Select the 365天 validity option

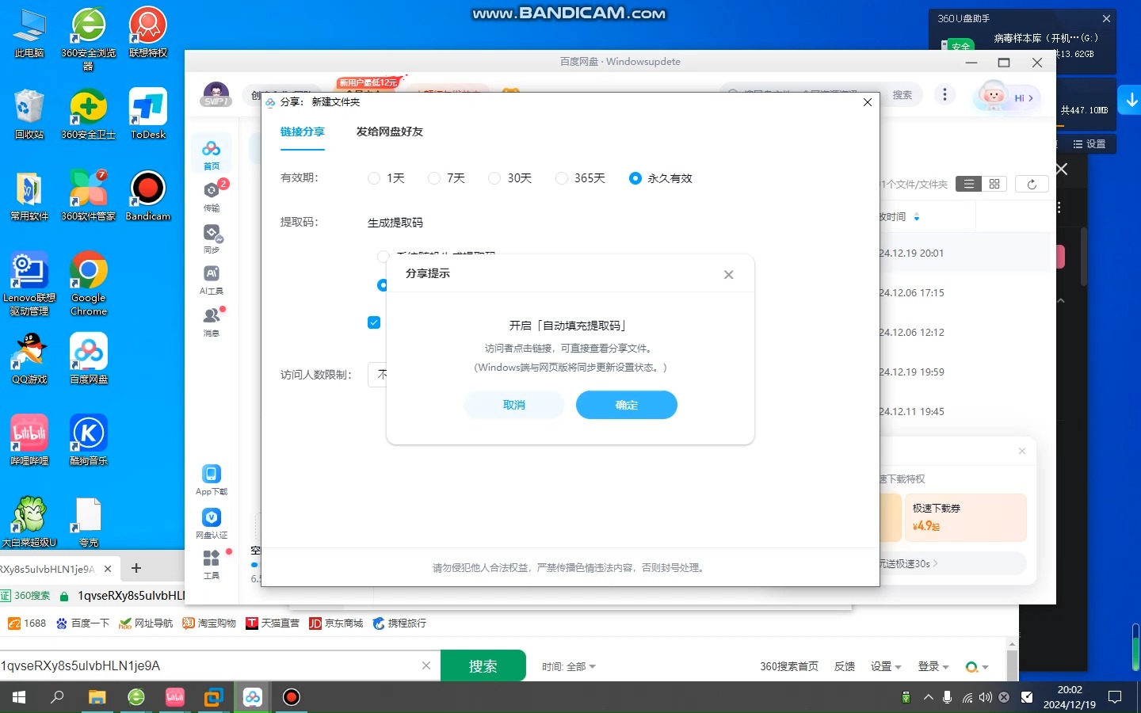tap(580, 178)
